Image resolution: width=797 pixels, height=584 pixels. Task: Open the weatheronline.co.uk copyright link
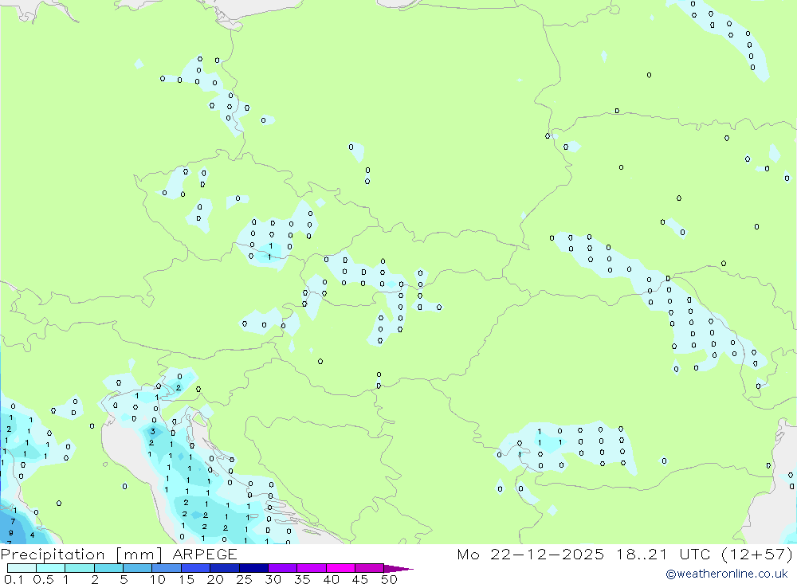727,574
